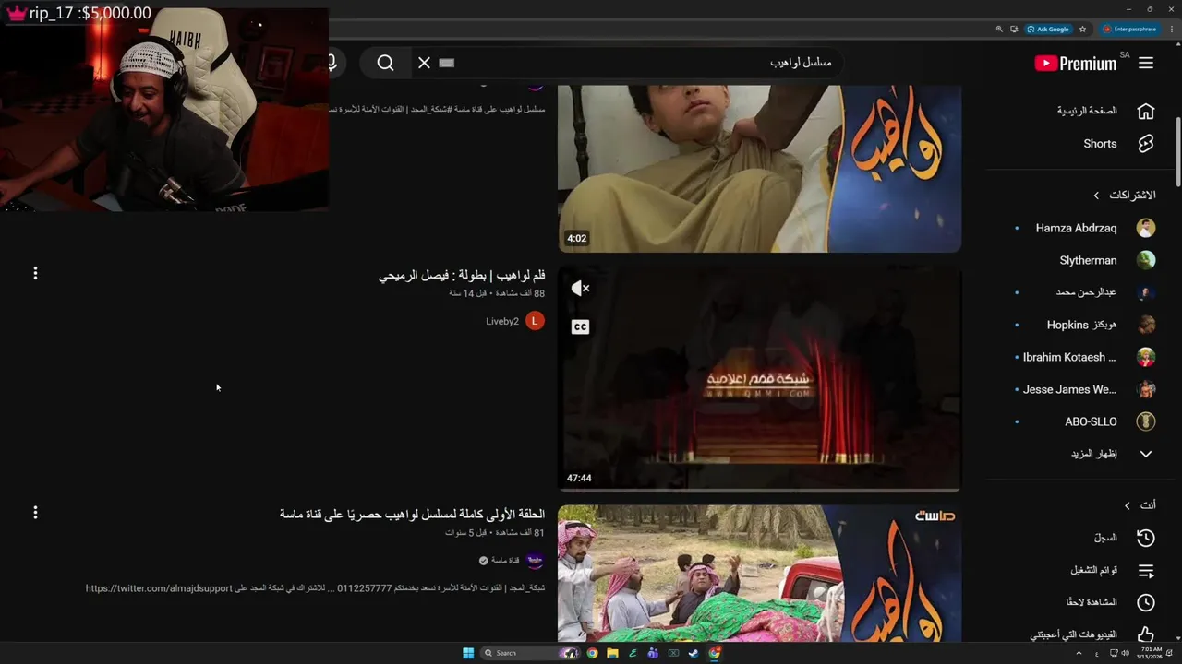
Task: Click the Shorts icon in sidebar
Action: point(1146,144)
